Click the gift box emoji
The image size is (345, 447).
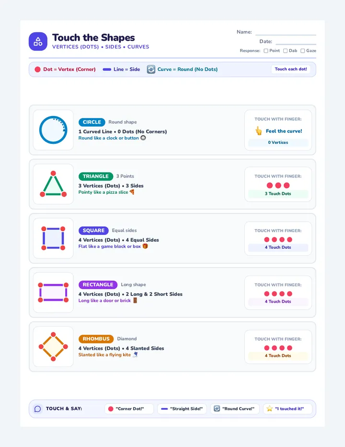pyautogui.click(x=145, y=246)
